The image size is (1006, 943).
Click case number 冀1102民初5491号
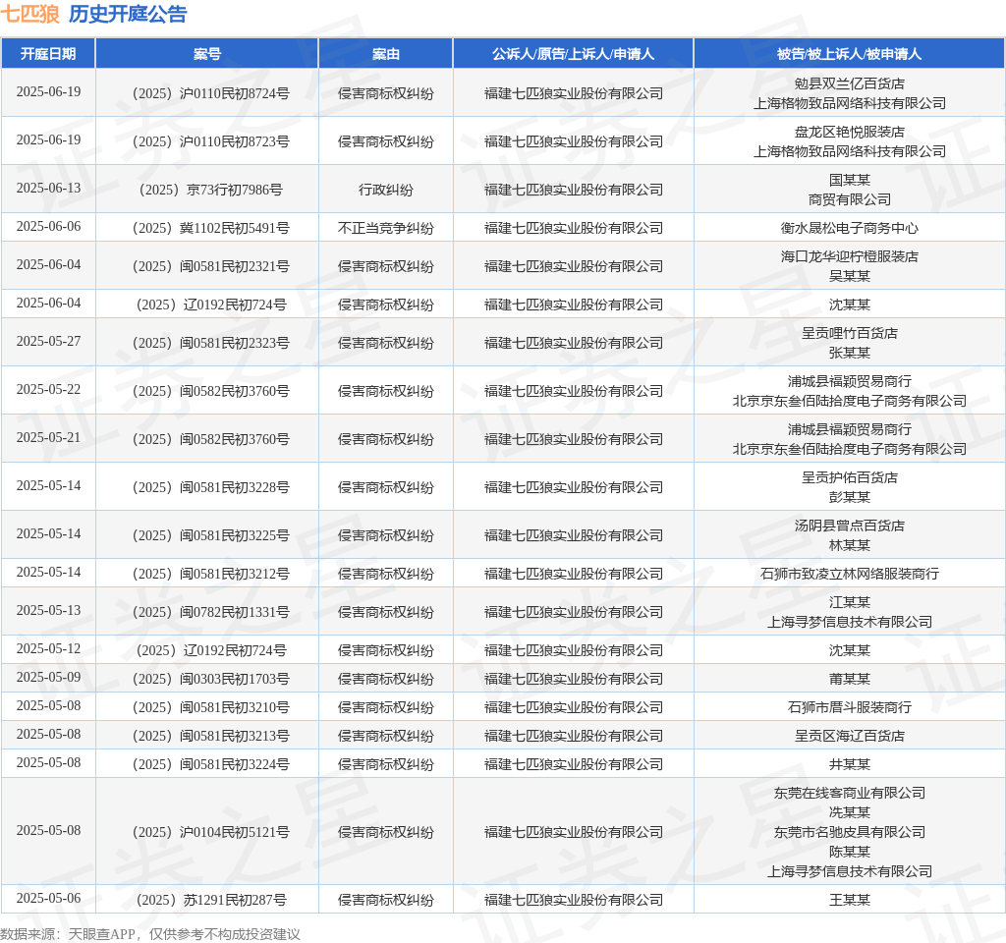point(211,228)
